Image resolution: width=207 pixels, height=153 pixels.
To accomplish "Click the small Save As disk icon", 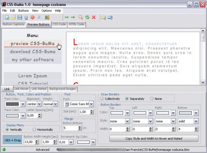I will coord(26,18).
